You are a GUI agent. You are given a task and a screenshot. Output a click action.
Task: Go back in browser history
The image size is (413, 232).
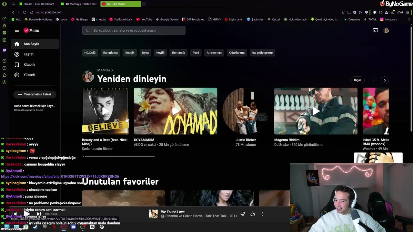[x=13, y=12]
